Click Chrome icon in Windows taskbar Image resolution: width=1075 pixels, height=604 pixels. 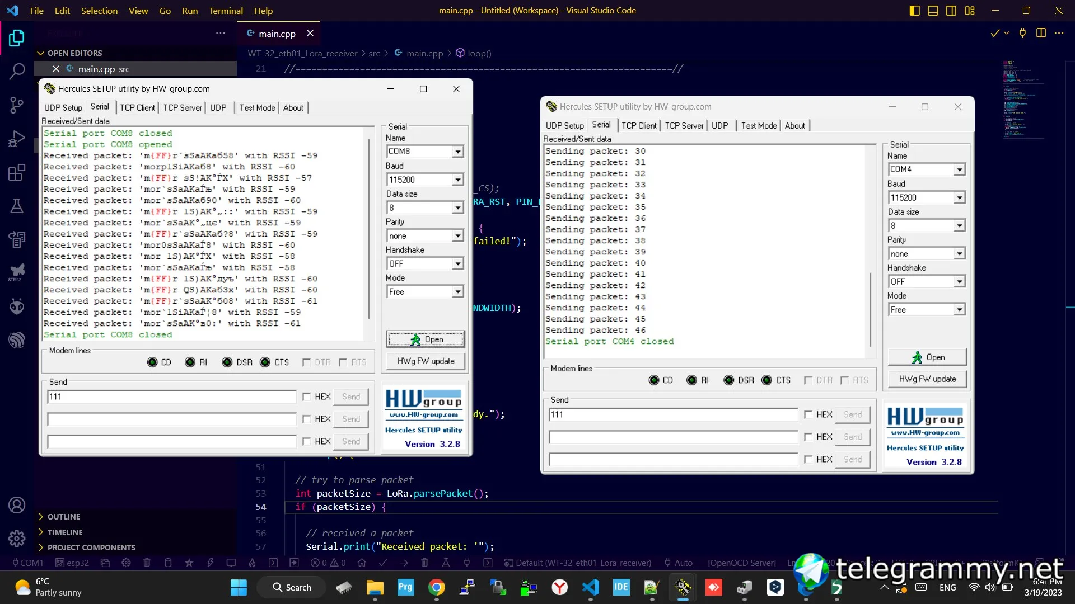[437, 587]
